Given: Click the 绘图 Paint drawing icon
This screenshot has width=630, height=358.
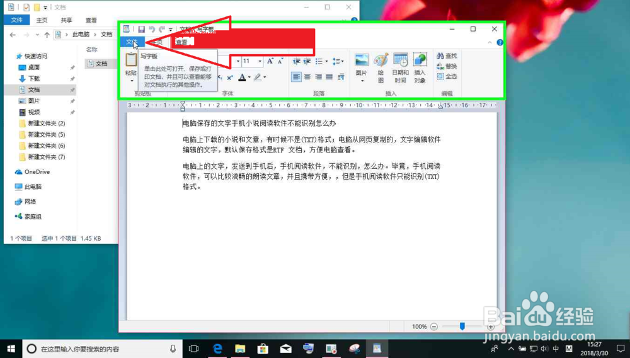Looking at the screenshot, I should coord(381,61).
